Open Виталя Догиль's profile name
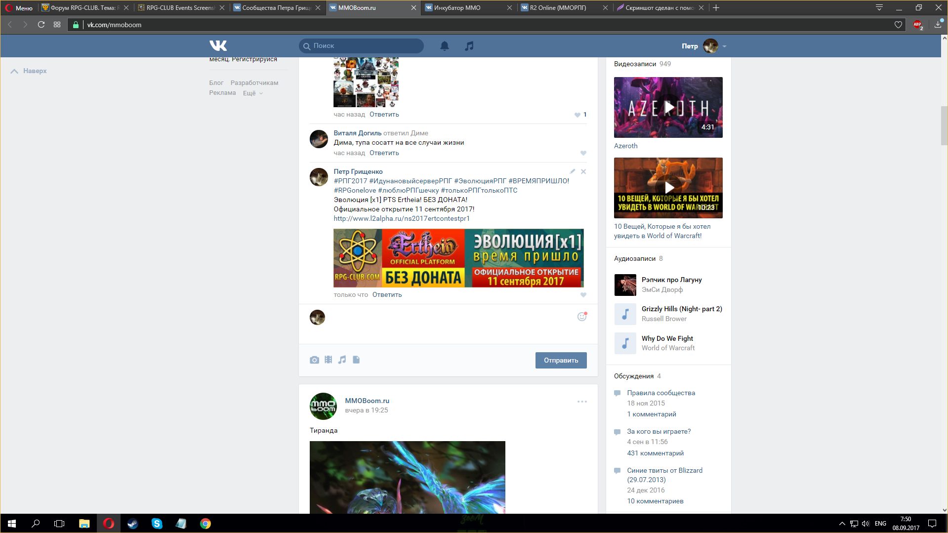The width and height of the screenshot is (948, 533). coord(357,133)
